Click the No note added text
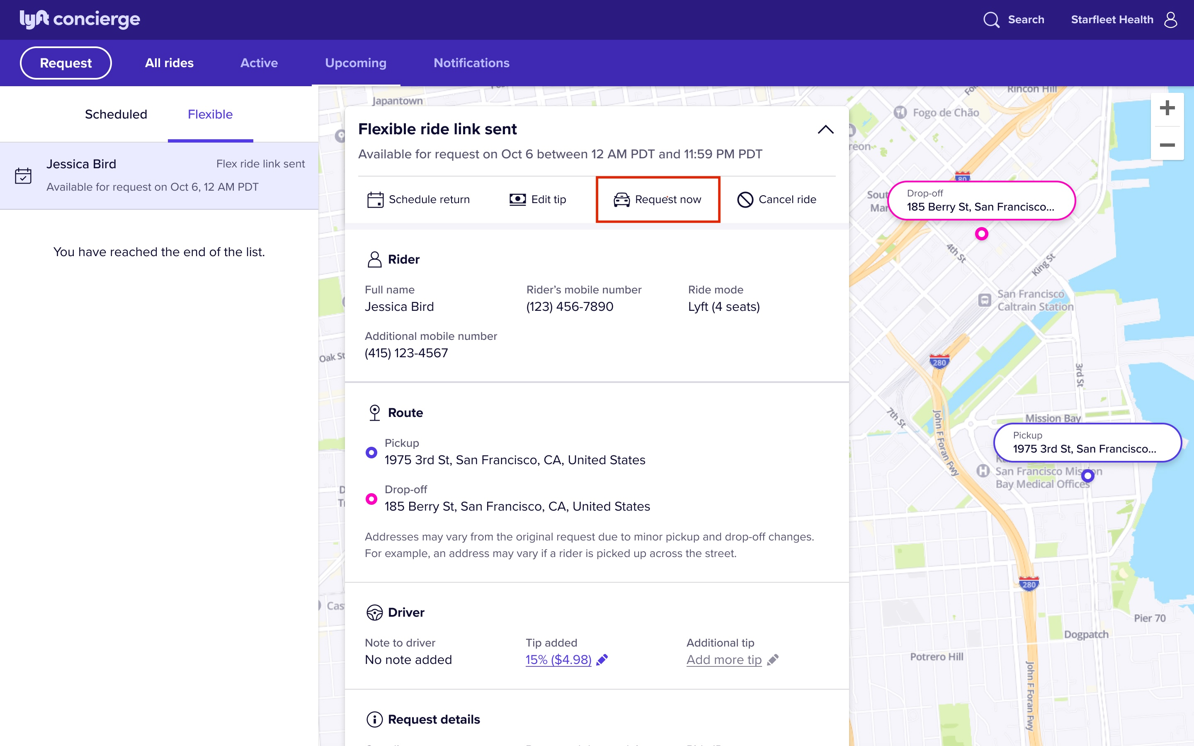The image size is (1194, 746). 408,660
